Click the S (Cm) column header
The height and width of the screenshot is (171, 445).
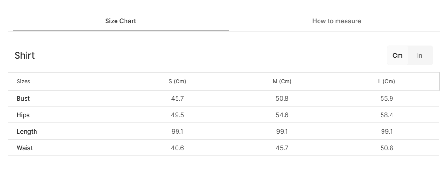[178, 81]
